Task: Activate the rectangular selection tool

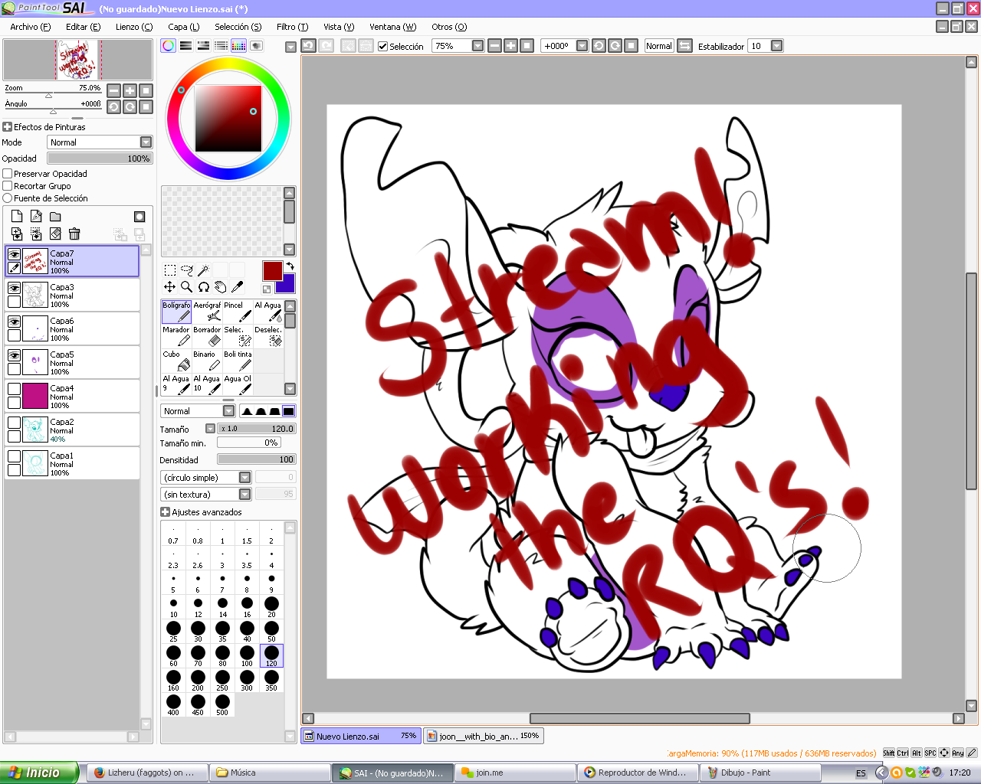Action: point(170,270)
